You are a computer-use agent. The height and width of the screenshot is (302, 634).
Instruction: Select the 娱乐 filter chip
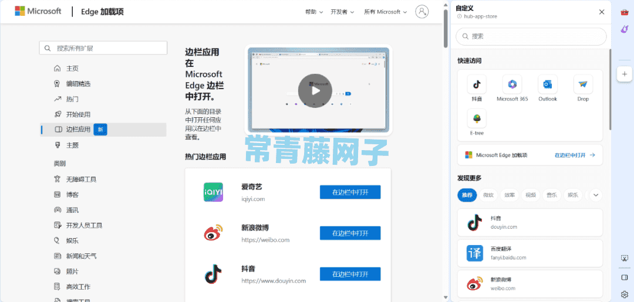click(573, 195)
